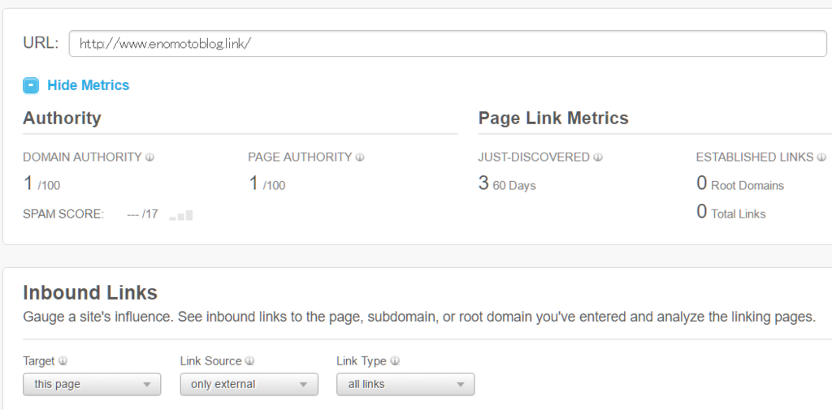Click the Hide Metrics link
The height and width of the screenshot is (410, 832).
[x=88, y=85]
